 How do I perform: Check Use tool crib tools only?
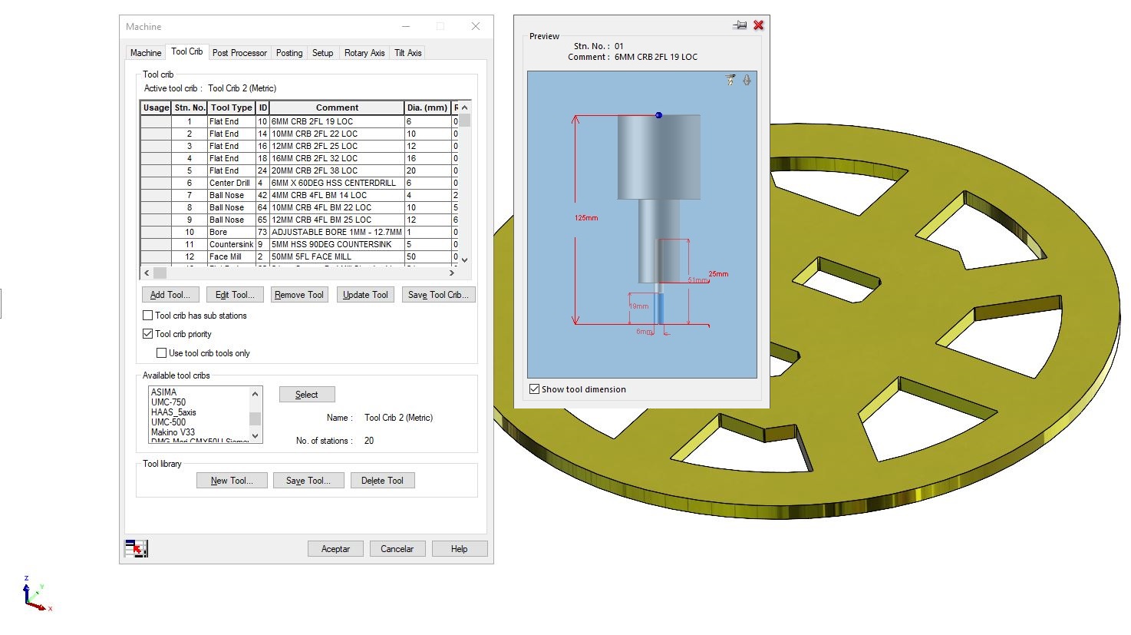pyautogui.click(x=161, y=353)
